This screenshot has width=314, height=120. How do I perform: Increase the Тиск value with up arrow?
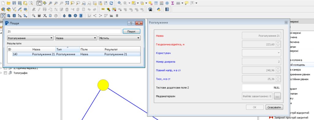coord(278,77)
